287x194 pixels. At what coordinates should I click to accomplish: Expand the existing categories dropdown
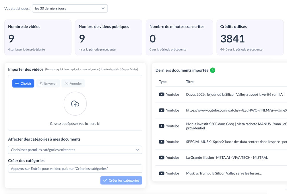75,150
